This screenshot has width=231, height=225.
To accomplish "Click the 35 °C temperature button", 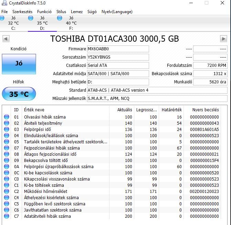I will click(19, 94).
